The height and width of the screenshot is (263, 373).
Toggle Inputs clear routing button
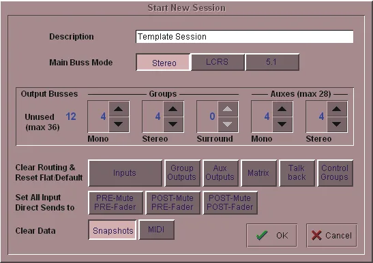[x=125, y=173]
